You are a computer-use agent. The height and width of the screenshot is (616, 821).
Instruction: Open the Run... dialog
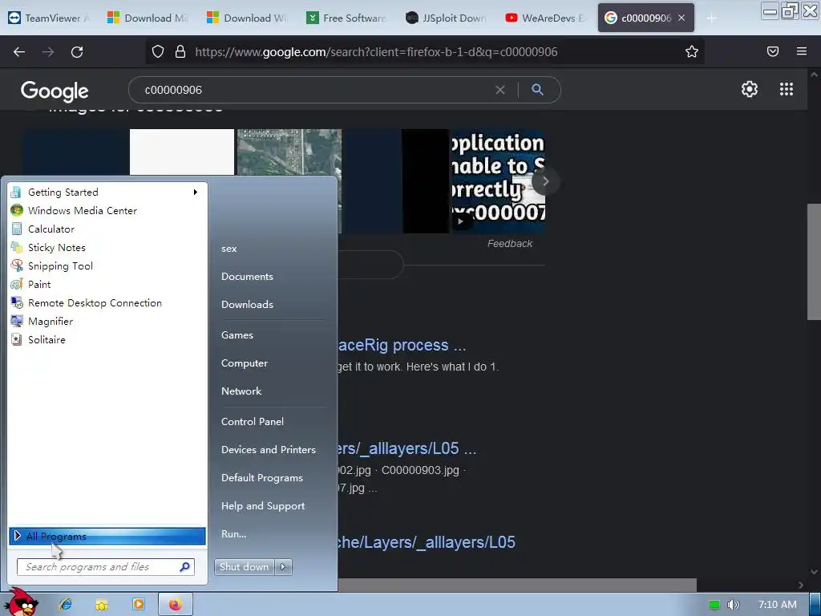point(233,534)
